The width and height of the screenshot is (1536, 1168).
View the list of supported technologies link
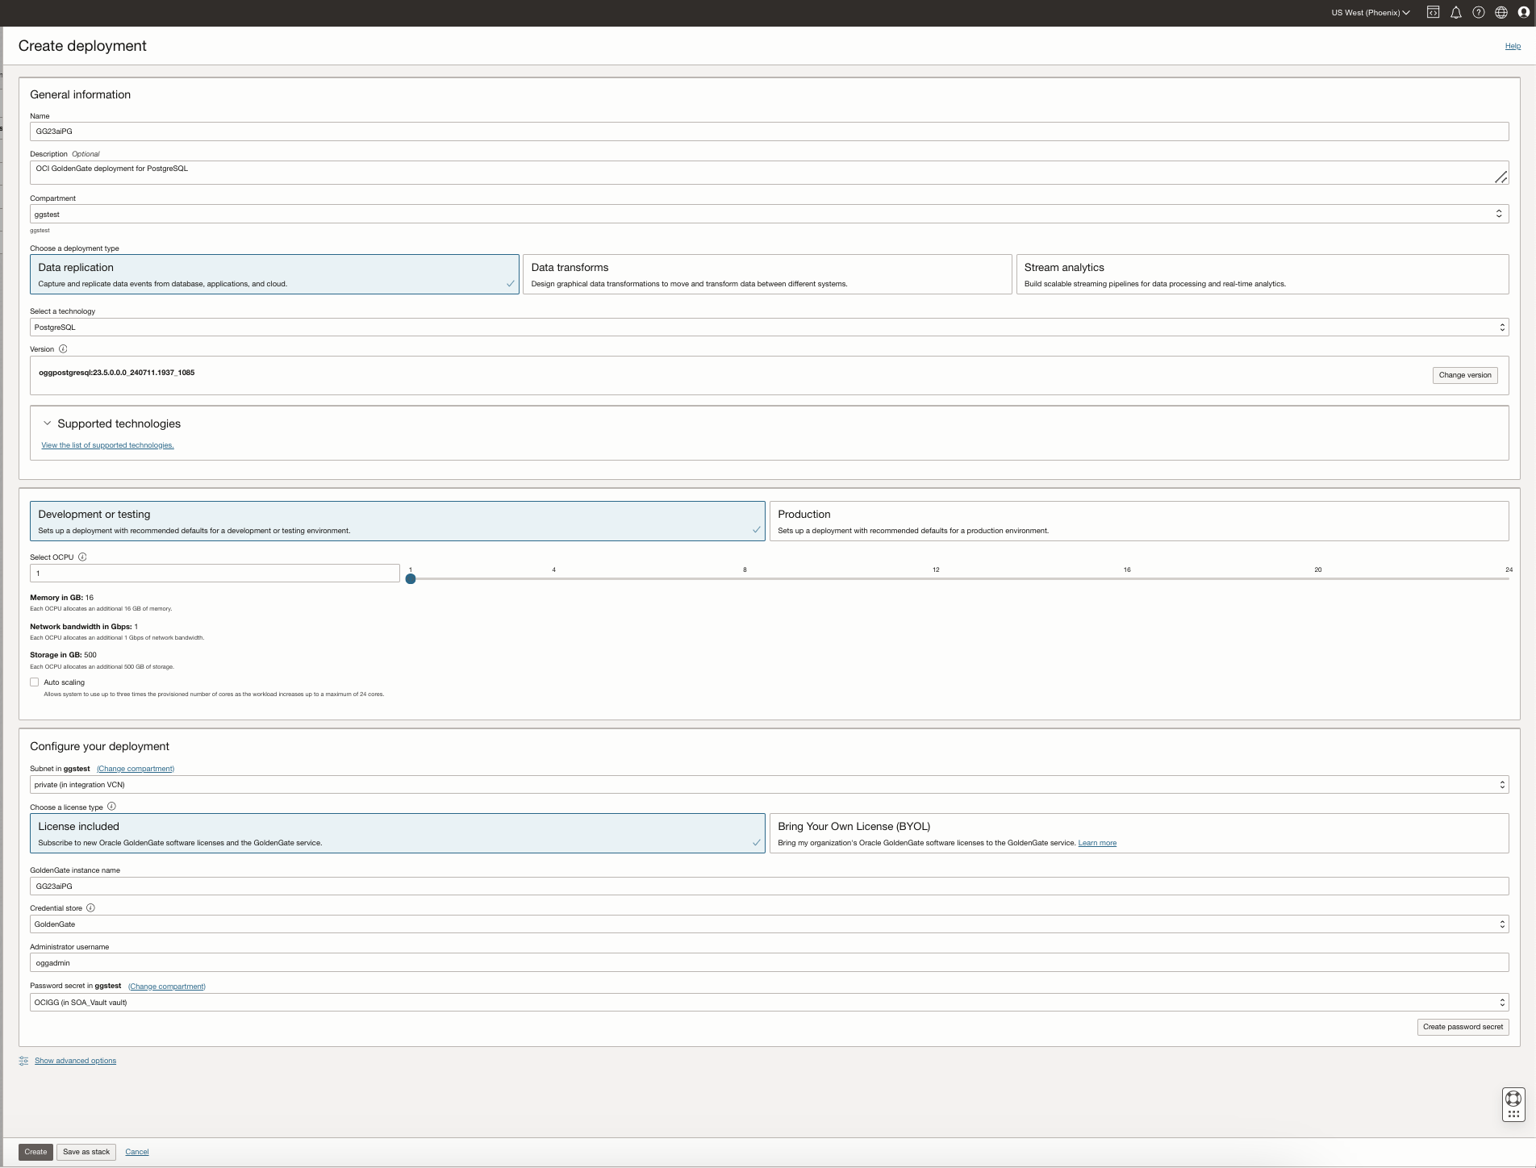(x=107, y=445)
